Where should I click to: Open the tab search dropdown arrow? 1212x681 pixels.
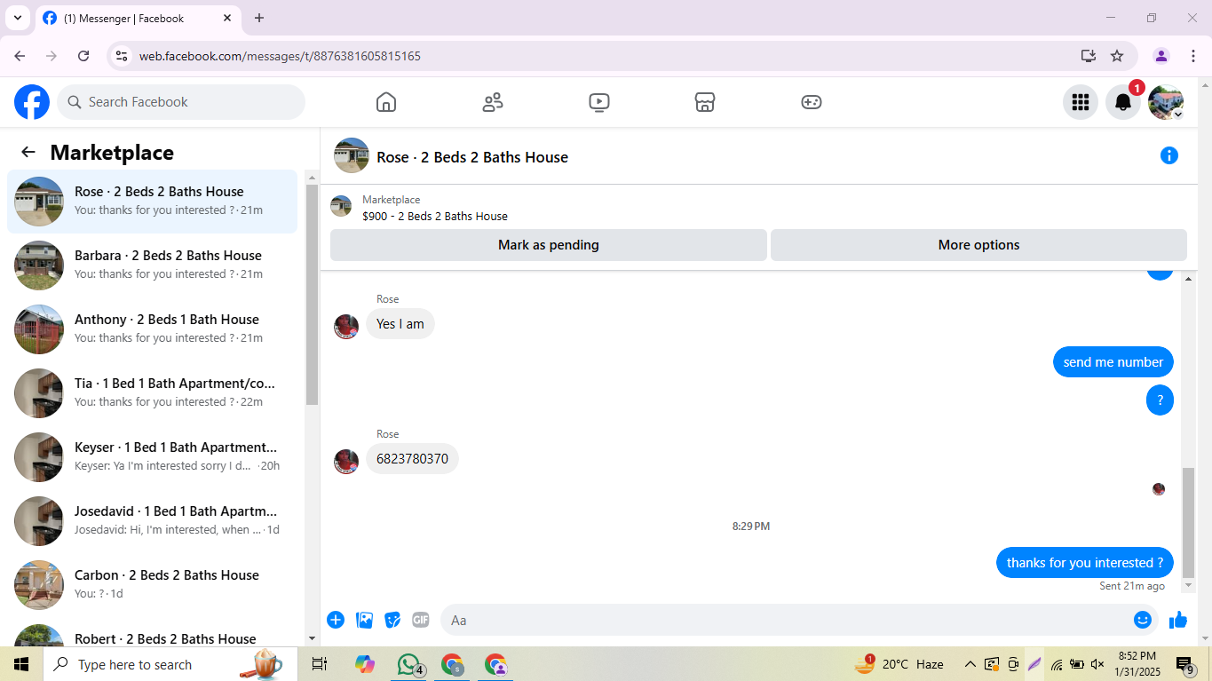click(x=17, y=18)
